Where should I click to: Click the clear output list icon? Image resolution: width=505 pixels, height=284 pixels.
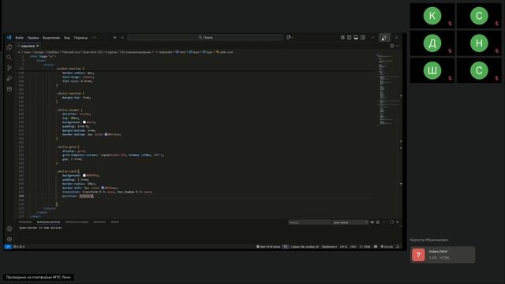372,222
